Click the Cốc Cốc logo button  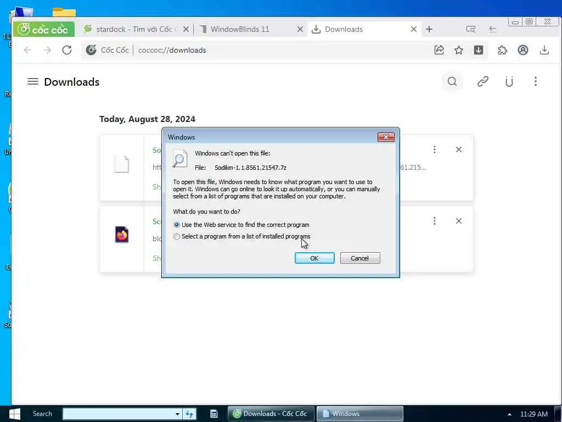click(44, 29)
